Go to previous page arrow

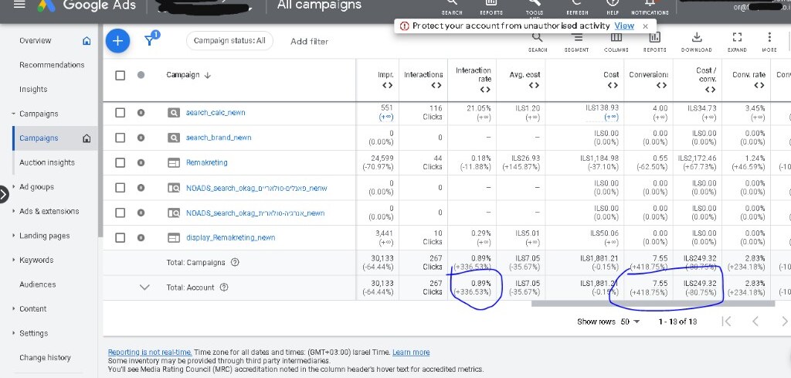755,322
